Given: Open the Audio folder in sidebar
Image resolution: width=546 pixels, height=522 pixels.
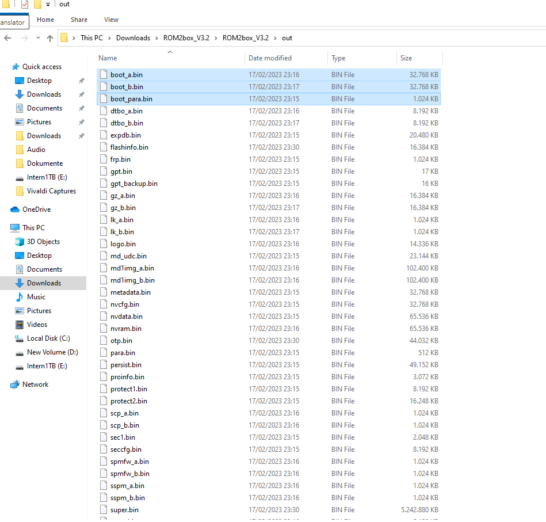Looking at the screenshot, I should pos(36,150).
